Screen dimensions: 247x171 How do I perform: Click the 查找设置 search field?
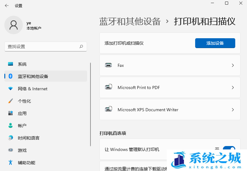tap(42, 47)
